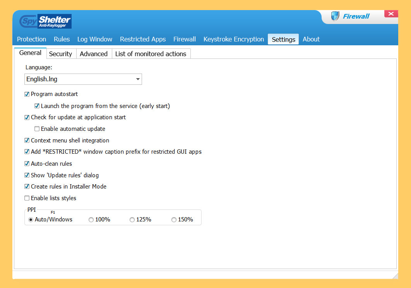
Task: Click the Firewall title text
Action: coord(356,16)
